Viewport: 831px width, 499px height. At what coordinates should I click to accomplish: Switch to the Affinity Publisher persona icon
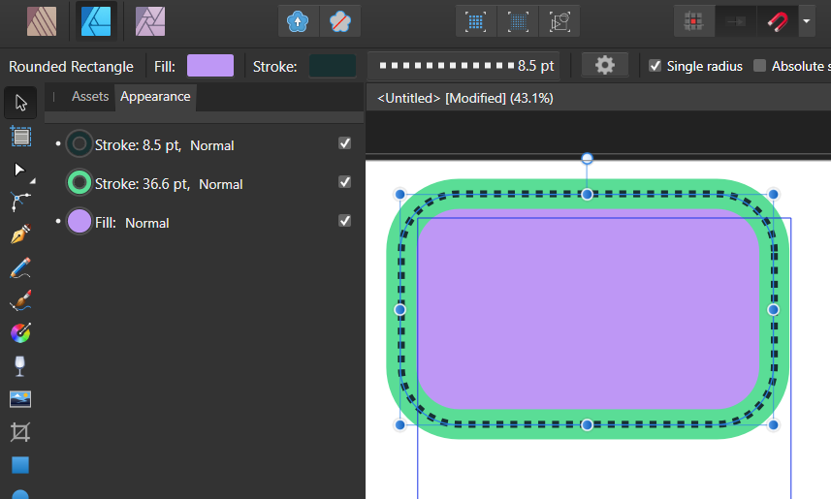(42, 21)
